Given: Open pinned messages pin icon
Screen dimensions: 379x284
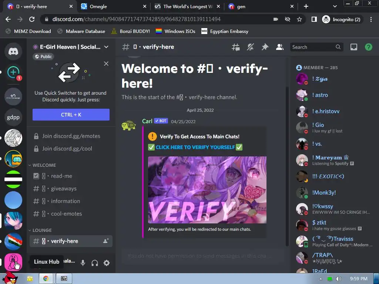Looking at the screenshot, I should 265,47.
